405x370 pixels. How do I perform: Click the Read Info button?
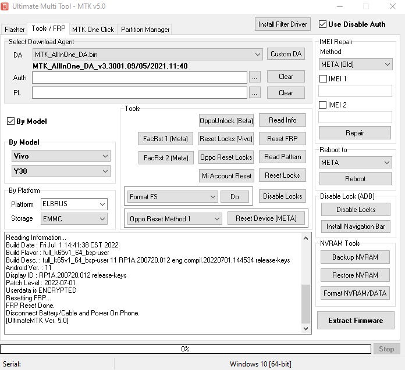point(283,120)
